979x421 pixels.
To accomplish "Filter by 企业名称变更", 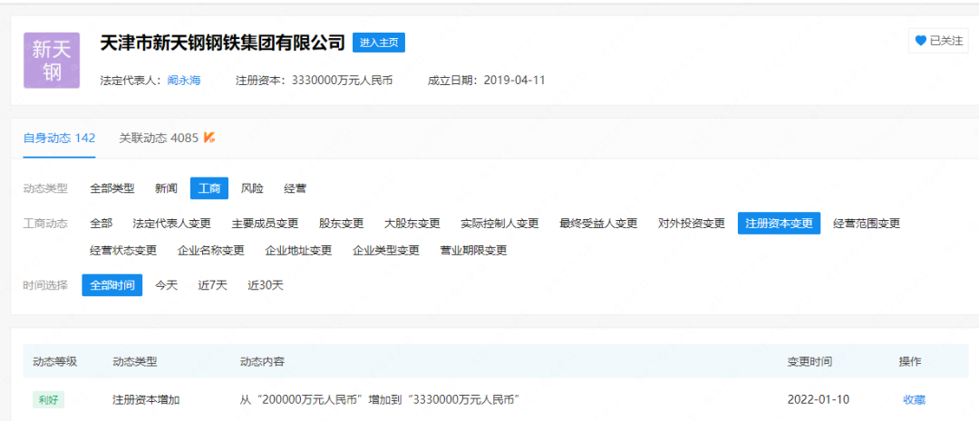I will click(211, 251).
